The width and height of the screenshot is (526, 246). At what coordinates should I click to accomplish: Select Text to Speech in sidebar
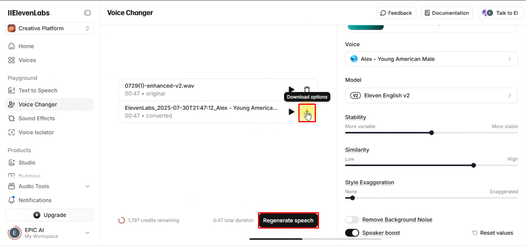pyautogui.click(x=38, y=90)
